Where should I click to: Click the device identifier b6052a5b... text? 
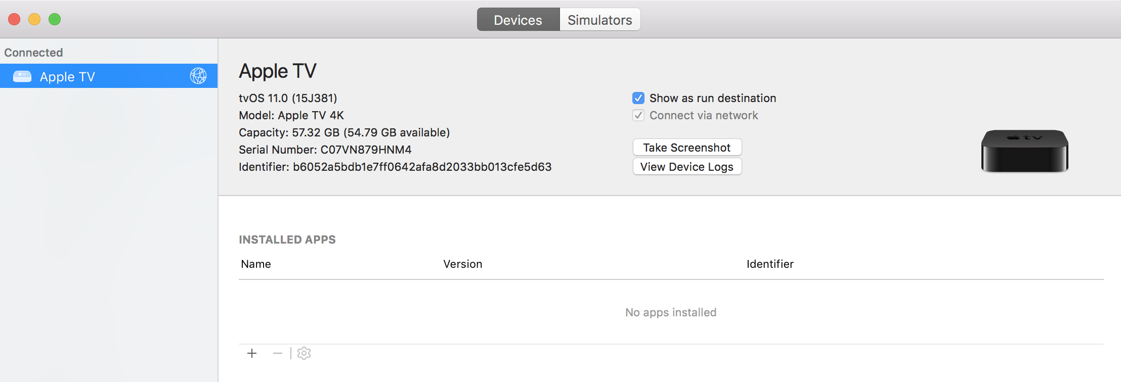(x=422, y=167)
